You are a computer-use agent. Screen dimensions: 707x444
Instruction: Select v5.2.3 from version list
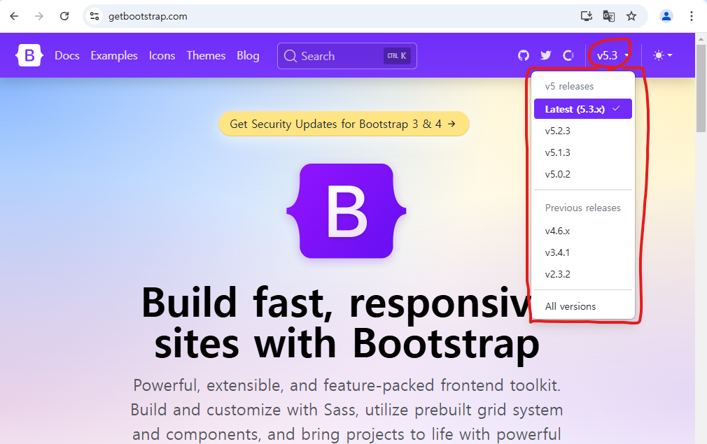point(583,131)
